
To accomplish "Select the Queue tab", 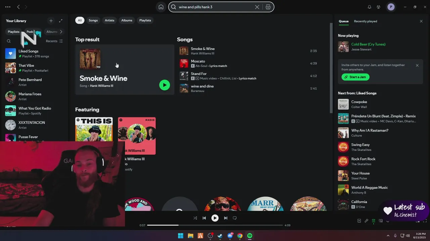I will coord(344,21).
